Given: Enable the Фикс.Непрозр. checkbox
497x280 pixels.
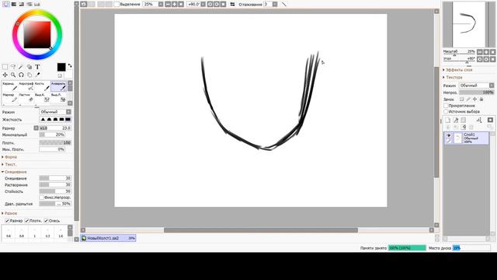Looking at the screenshot, I should point(41,198).
